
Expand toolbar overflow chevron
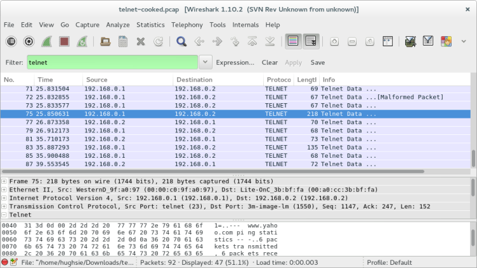coord(464,41)
